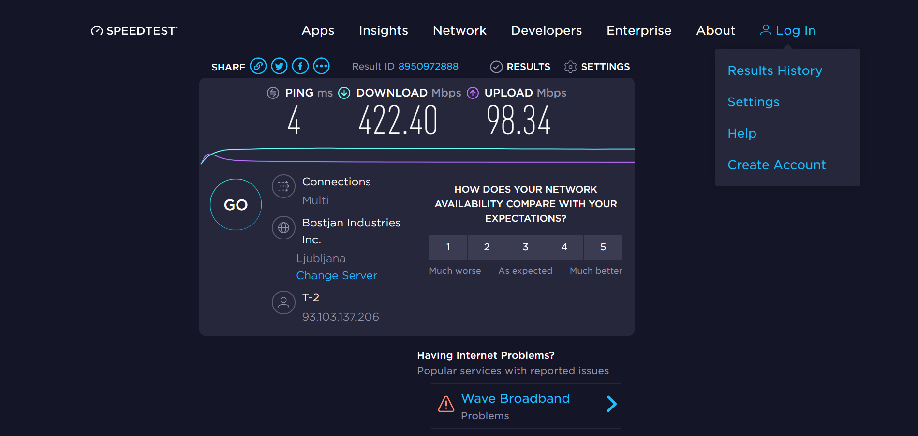Click the Popular services with reported issues text
918x436 pixels.
point(513,371)
